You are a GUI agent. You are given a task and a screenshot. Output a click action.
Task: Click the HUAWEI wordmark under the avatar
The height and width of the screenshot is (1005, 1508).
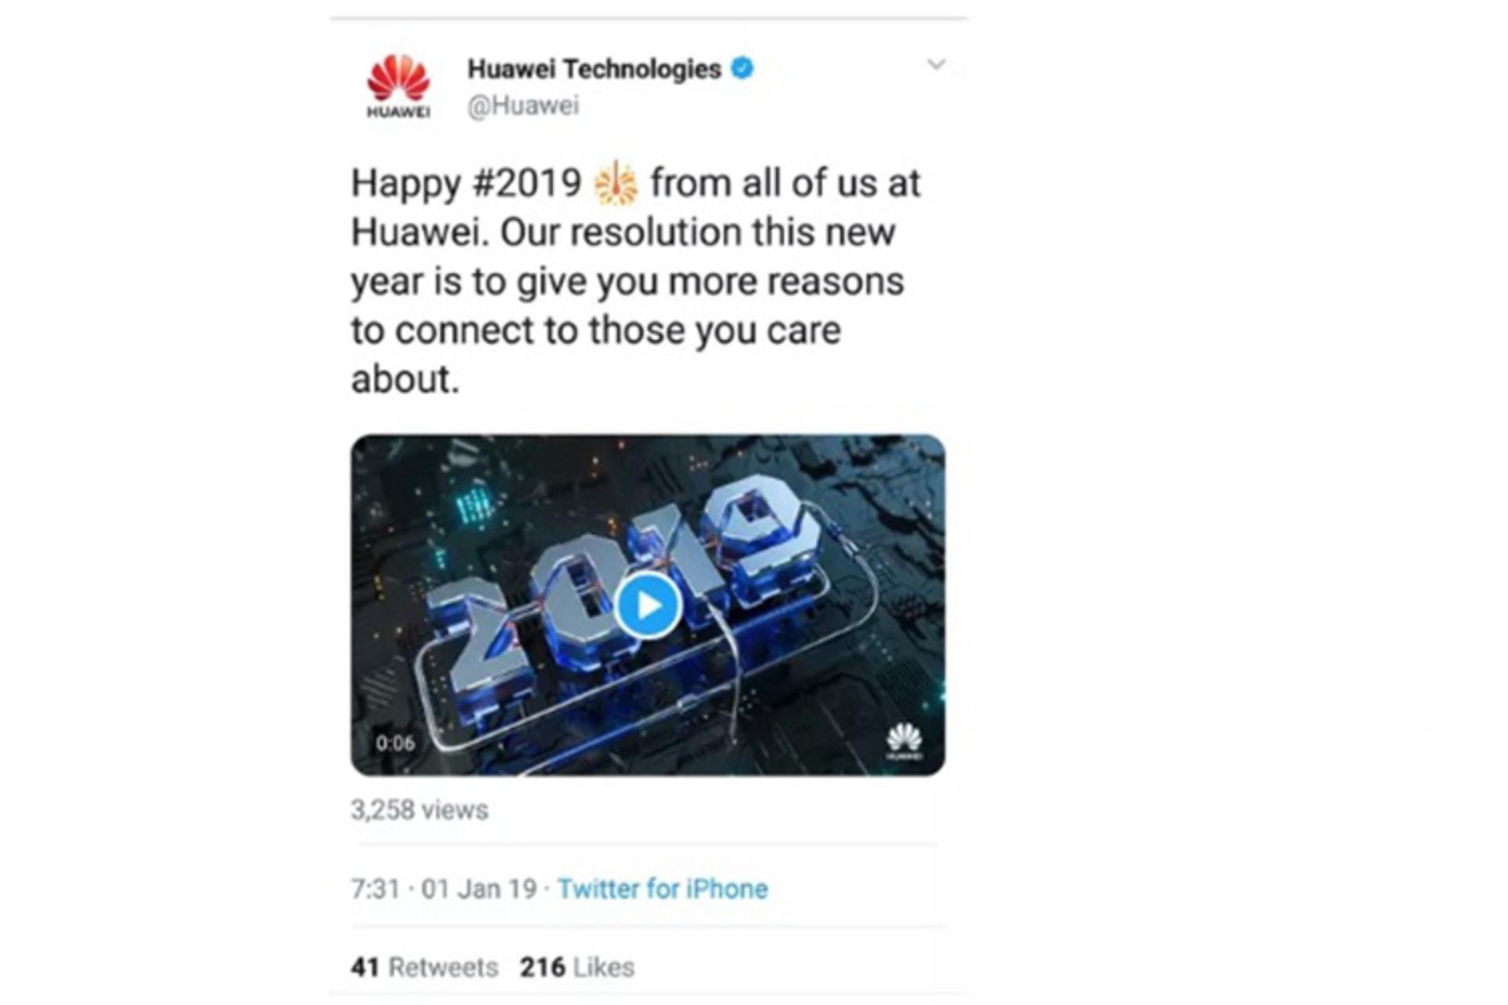tap(398, 111)
